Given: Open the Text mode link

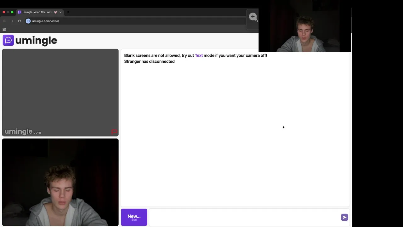Looking at the screenshot, I should coord(199,55).
